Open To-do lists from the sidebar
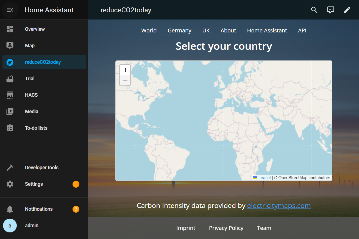Image resolution: width=359 pixels, height=239 pixels. [44, 128]
